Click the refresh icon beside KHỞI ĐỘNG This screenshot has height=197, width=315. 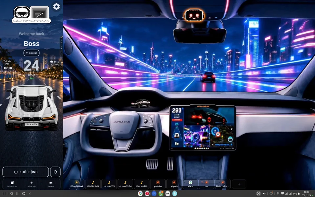(55, 172)
